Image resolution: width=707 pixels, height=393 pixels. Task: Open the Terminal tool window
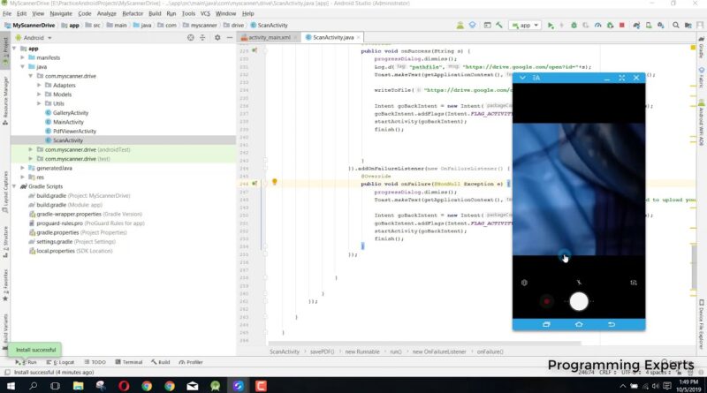pyautogui.click(x=128, y=362)
